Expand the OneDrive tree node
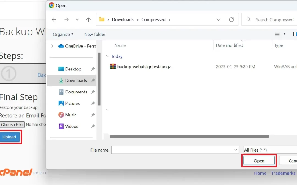 52,46
